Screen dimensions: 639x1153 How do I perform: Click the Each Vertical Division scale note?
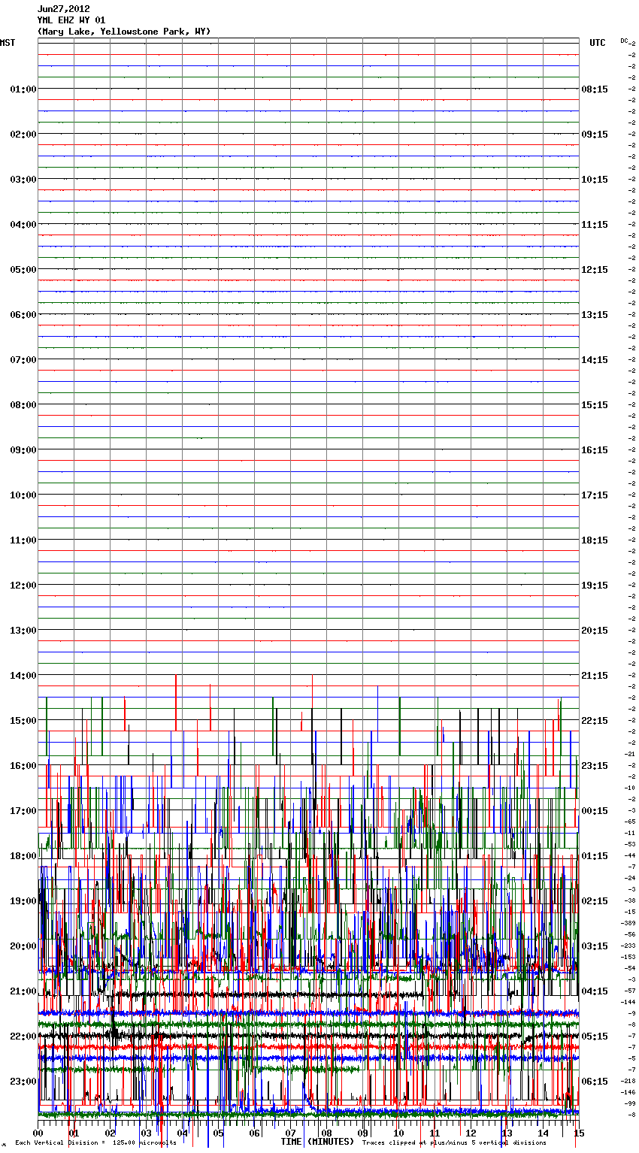[95, 1143]
